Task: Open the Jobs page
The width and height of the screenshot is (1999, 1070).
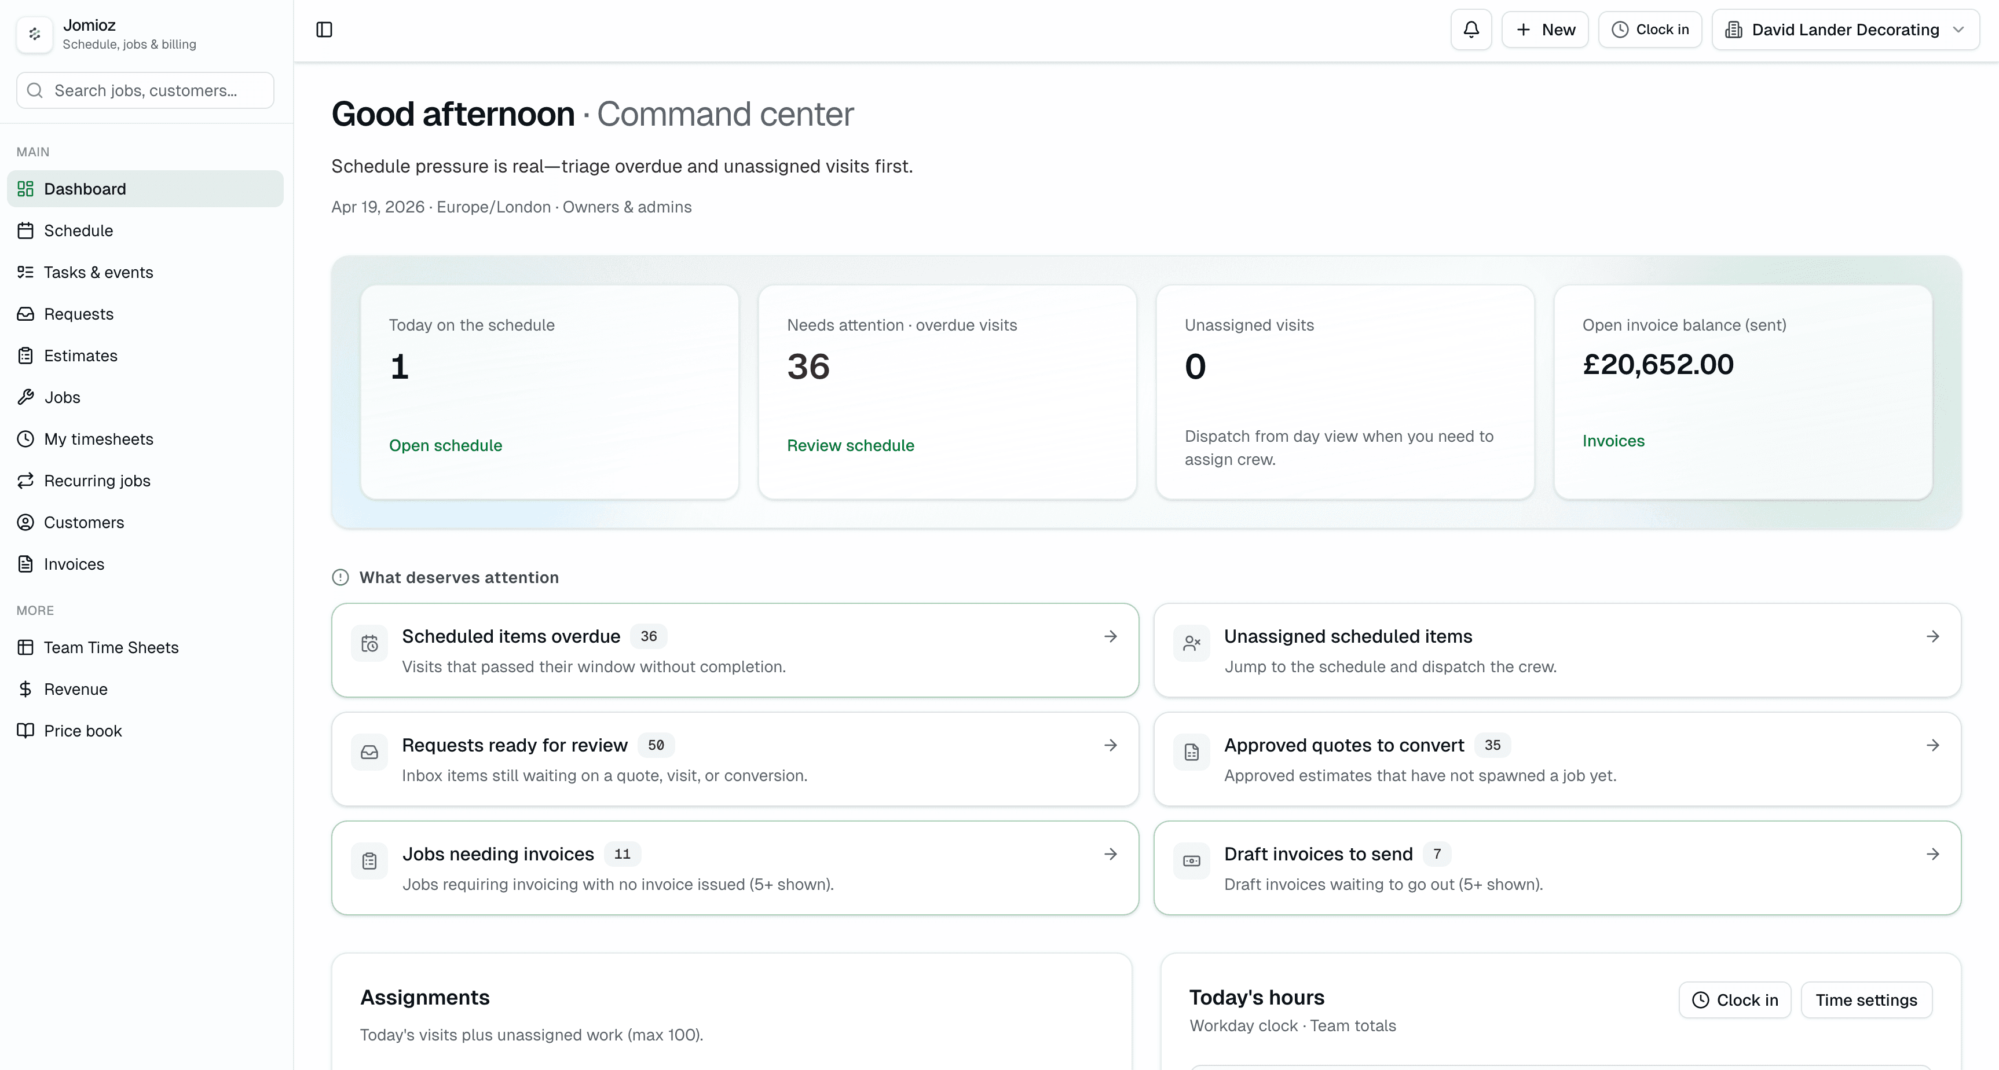Action: (x=145, y=397)
